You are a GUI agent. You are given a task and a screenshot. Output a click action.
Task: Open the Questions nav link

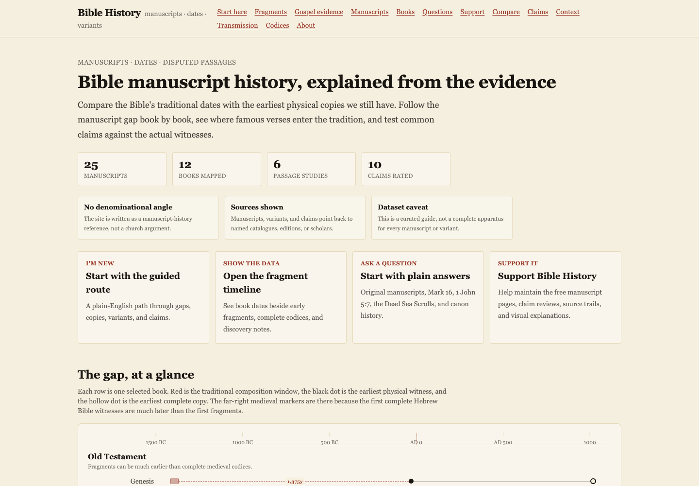(x=437, y=12)
